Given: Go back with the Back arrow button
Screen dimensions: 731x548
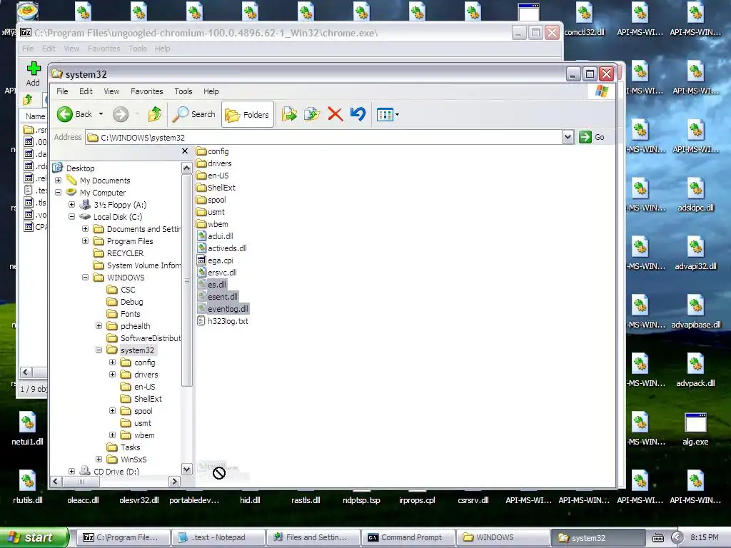Looking at the screenshot, I should [x=74, y=114].
